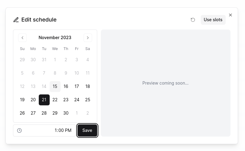Choose November 30 on the calendar
Image resolution: width=245 pixels, height=151 pixels.
tap(66, 113)
